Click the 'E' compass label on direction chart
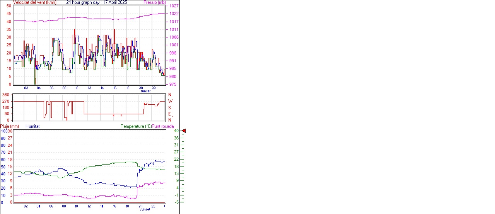This screenshot has width=495, height=214. (169, 114)
